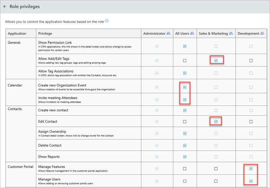Uncheck Show Permission Link for All Users
This screenshot has height=188, width=270.
pyautogui.click(x=185, y=46)
